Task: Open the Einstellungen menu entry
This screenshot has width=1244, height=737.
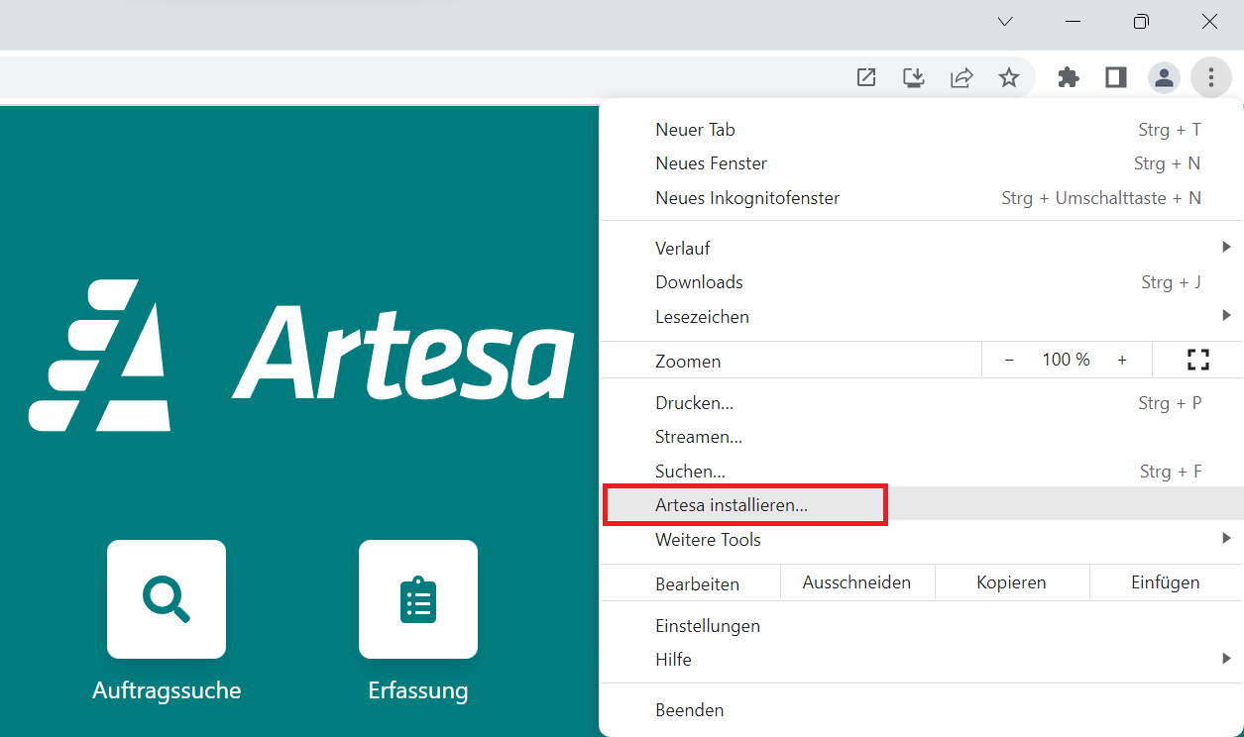Action: [708, 625]
